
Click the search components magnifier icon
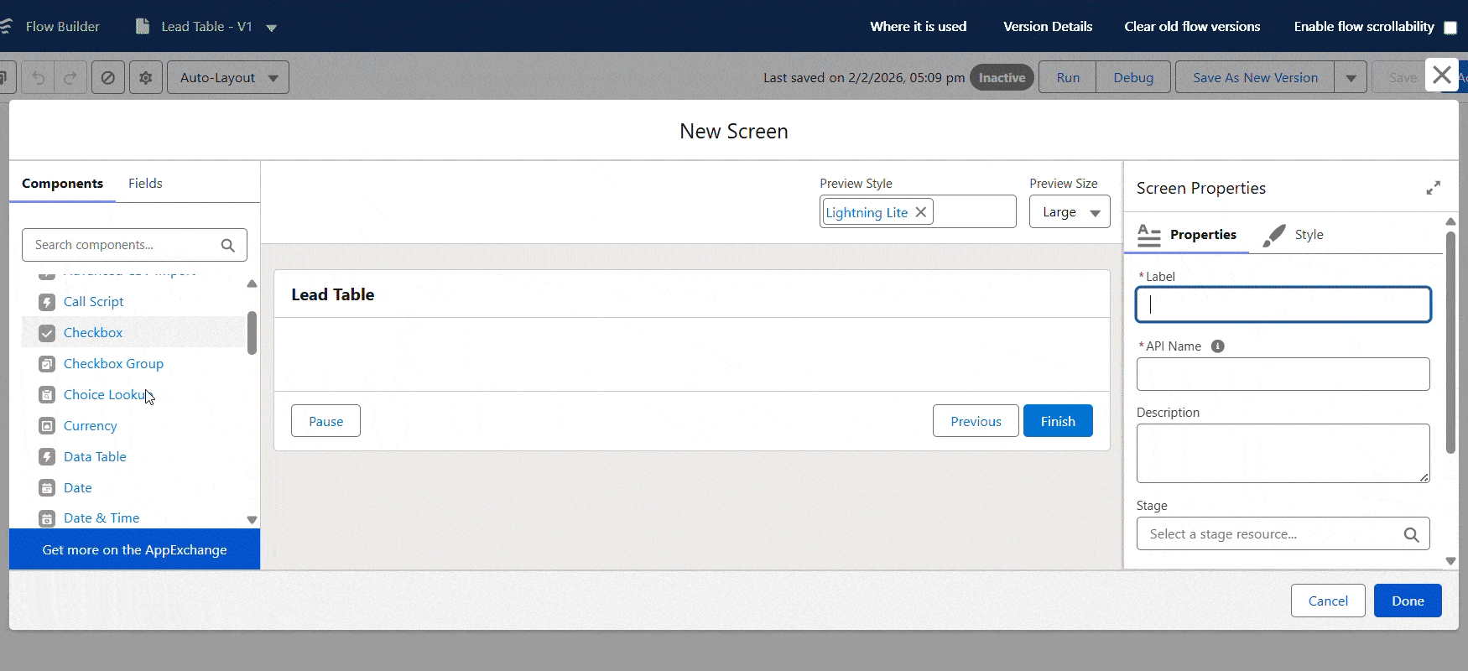[x=227, y=245]
